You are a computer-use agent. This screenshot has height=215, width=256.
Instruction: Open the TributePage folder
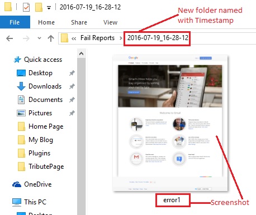pos(46,167)
